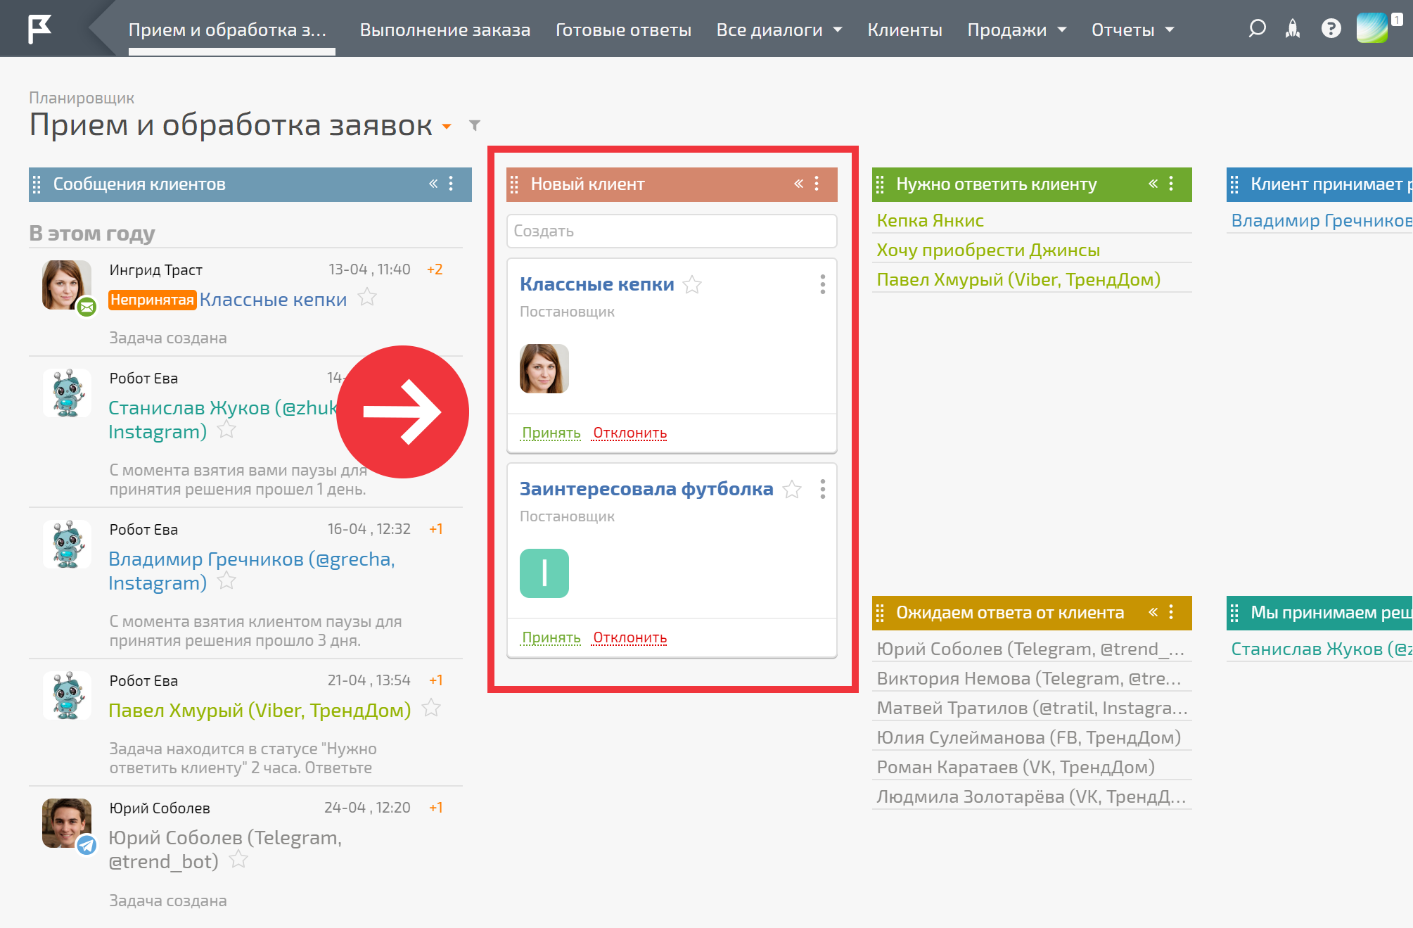Toggle star next to Павел Хмурый message

[x=431, y=708]
